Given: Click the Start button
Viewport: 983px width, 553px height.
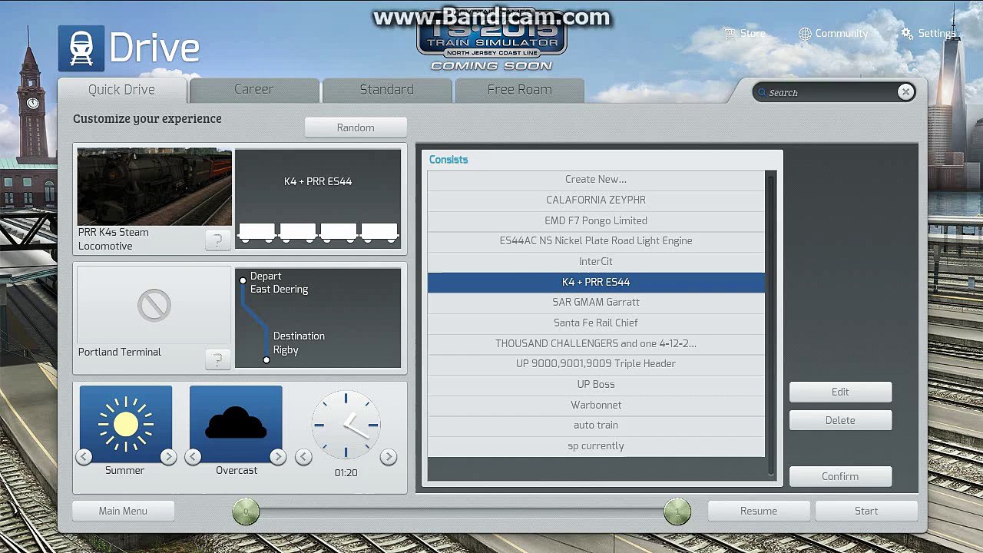Looking at the screenshot, I should [x=866, y=511].
